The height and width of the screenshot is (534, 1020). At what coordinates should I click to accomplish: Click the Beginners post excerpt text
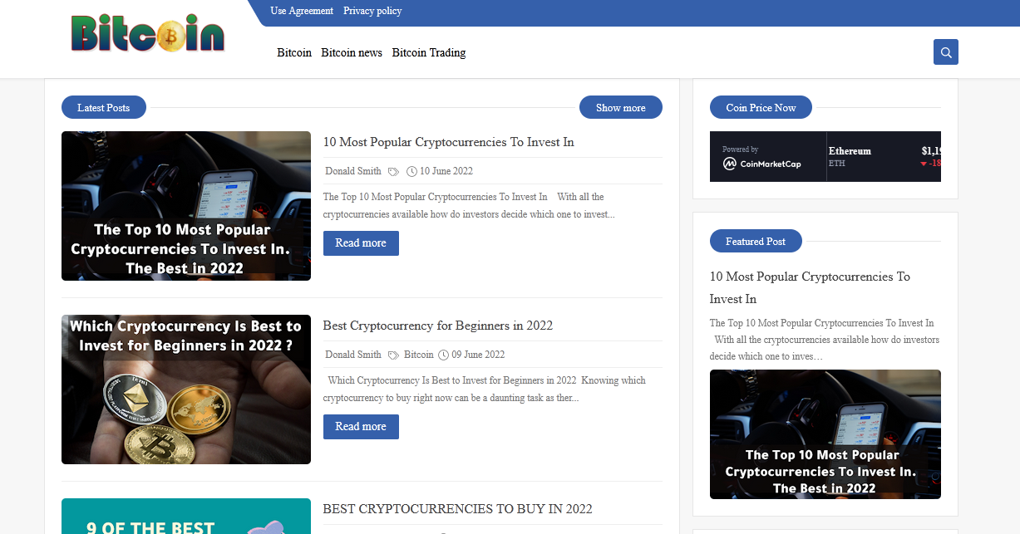pos(485,389)
